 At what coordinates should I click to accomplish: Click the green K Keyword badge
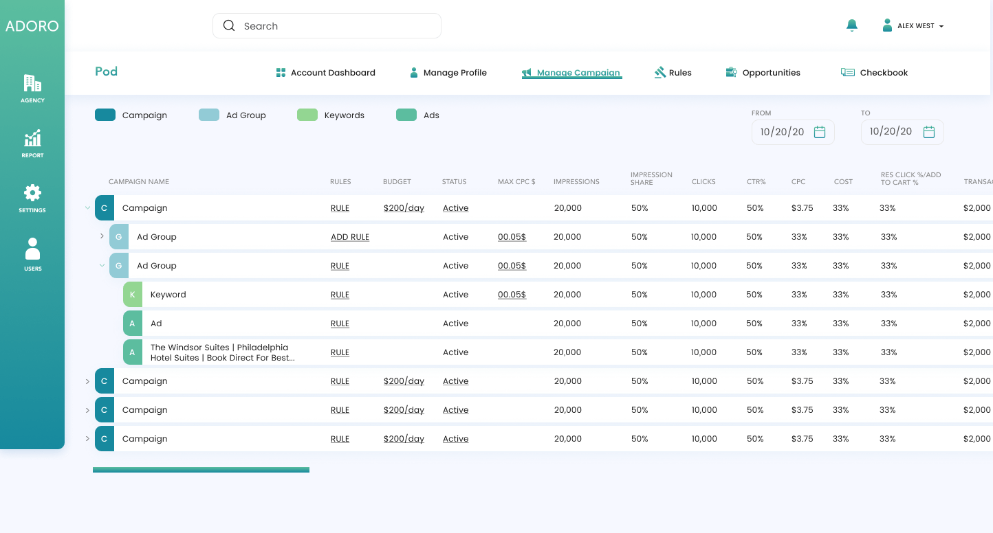(x=132, y=295)
